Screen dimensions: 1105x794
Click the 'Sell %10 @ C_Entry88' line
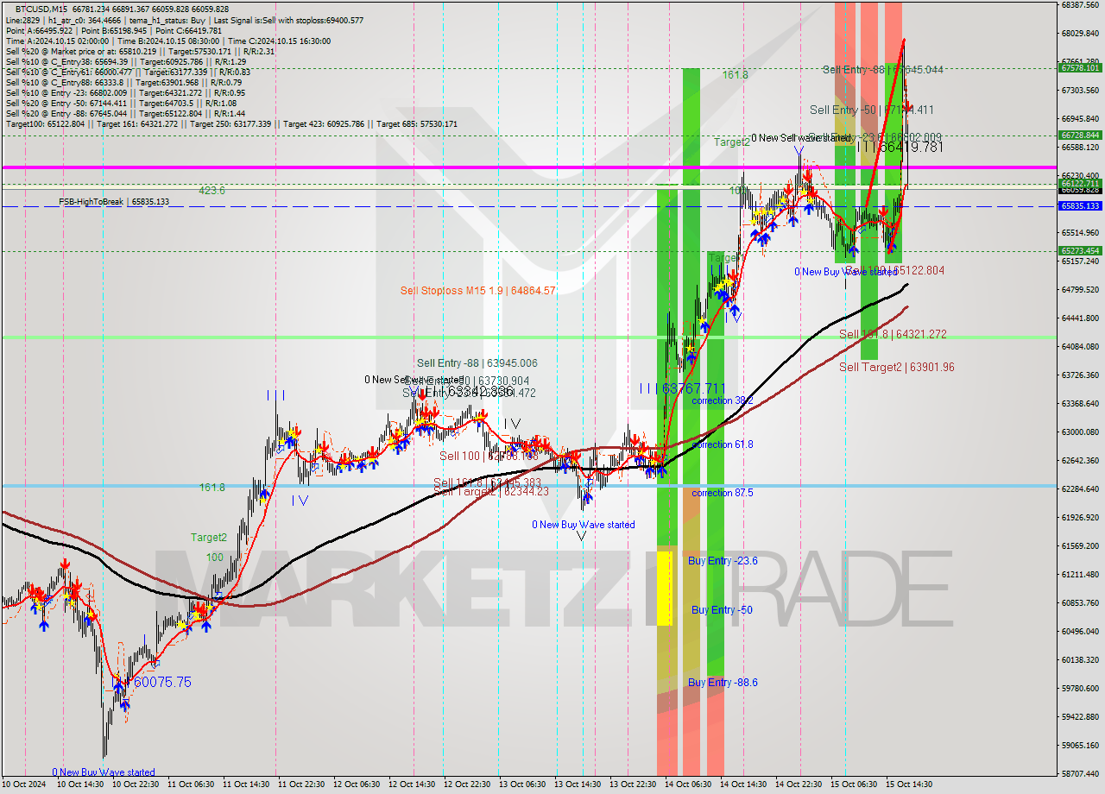pyautogui.click(x=124, y=82)
